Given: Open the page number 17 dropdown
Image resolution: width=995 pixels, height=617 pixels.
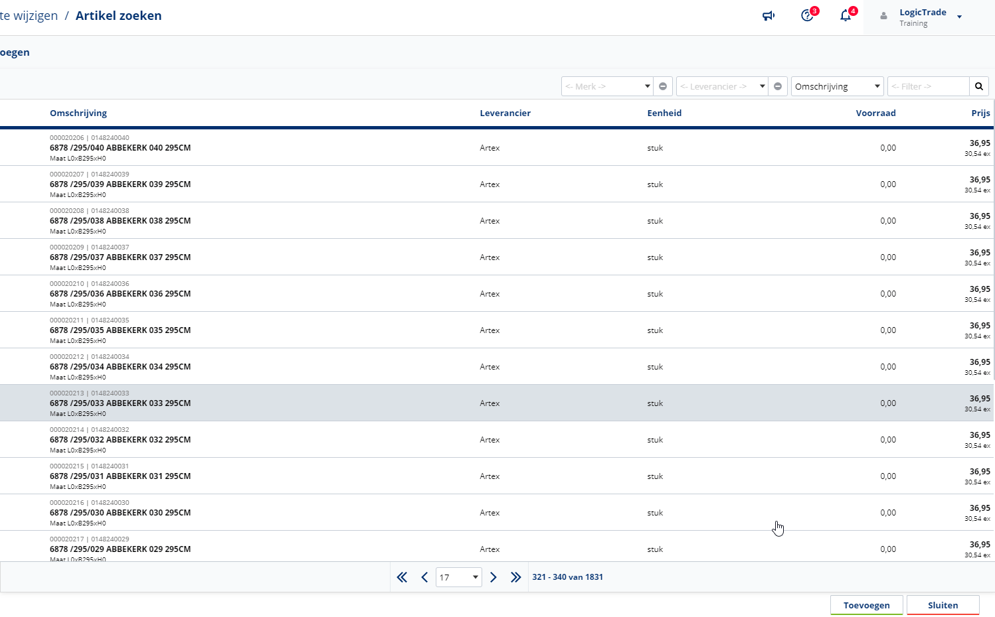Looking at the screenshot, I should click(x=458, y=577).
